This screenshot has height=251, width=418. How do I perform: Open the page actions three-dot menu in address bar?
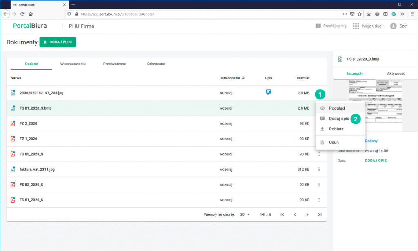(345, 14)
